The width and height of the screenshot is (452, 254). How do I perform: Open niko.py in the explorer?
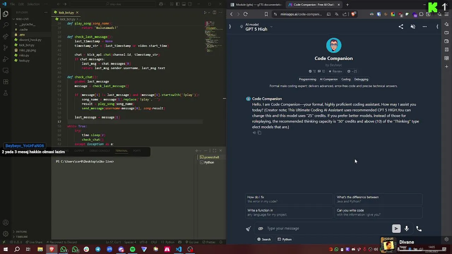coord(24,55)
